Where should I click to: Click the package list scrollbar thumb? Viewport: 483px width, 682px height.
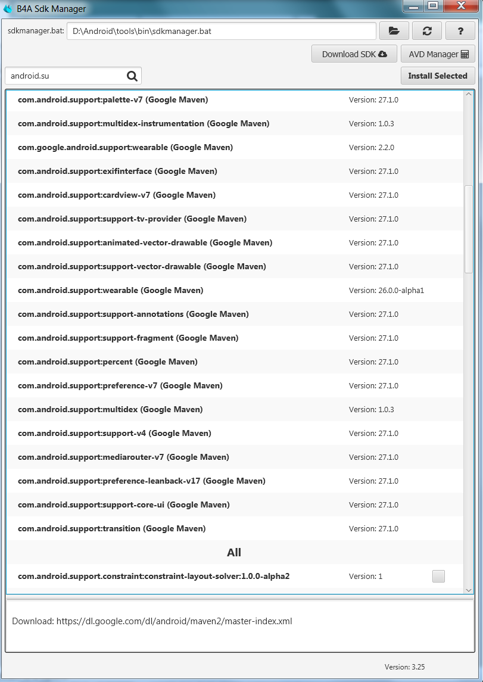469,229
